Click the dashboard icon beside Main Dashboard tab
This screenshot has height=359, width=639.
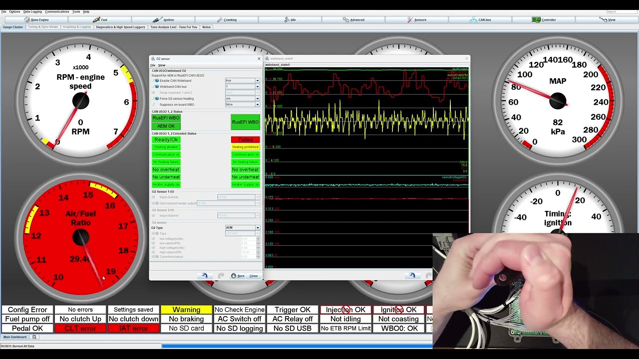[x=34, y=337]
